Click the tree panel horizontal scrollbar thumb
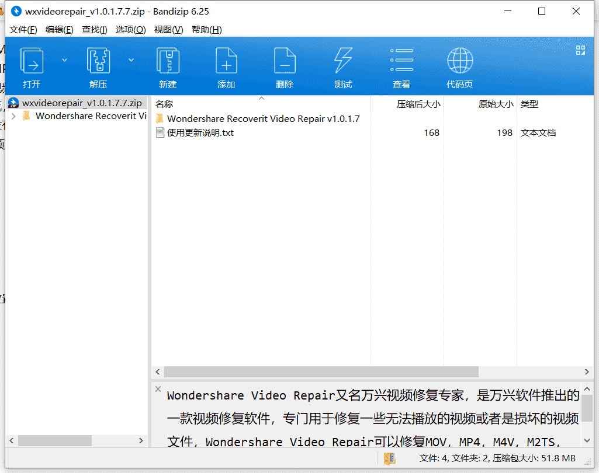599x473 pixels. [x=54, y=440]
